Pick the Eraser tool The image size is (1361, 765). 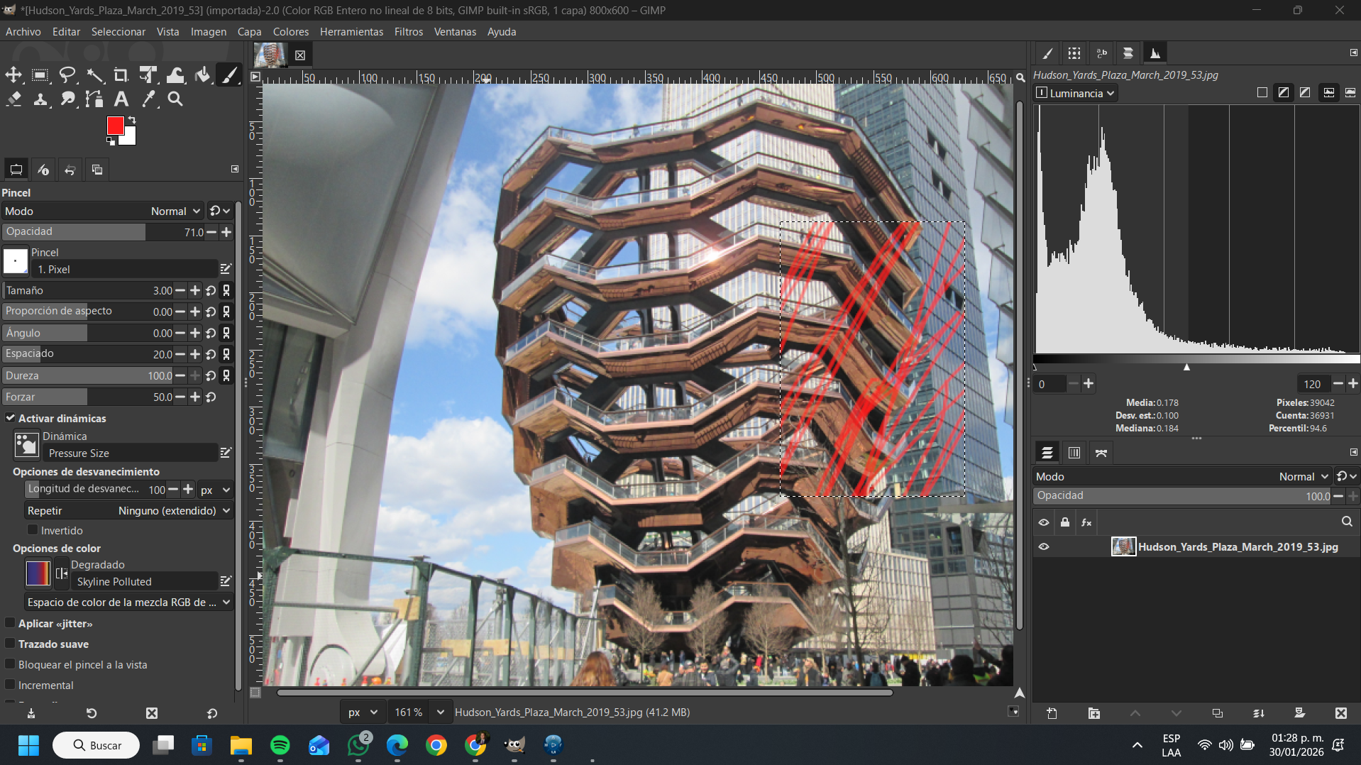point(13,99)
